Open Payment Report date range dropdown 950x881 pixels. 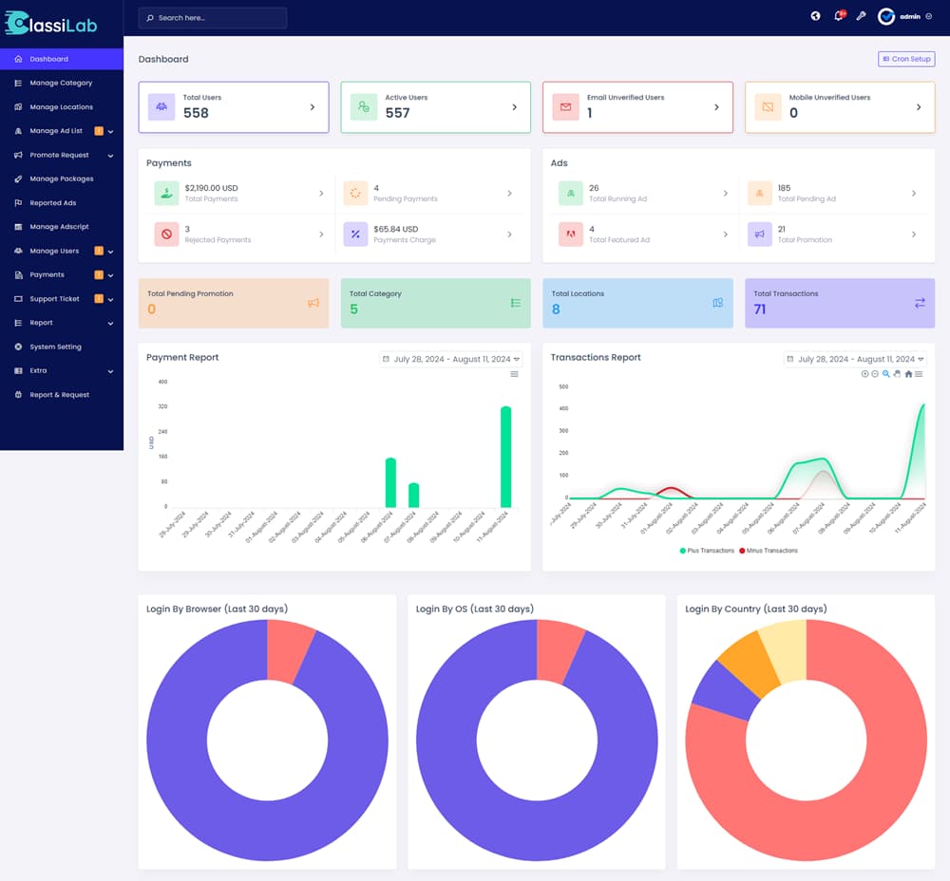451,359
